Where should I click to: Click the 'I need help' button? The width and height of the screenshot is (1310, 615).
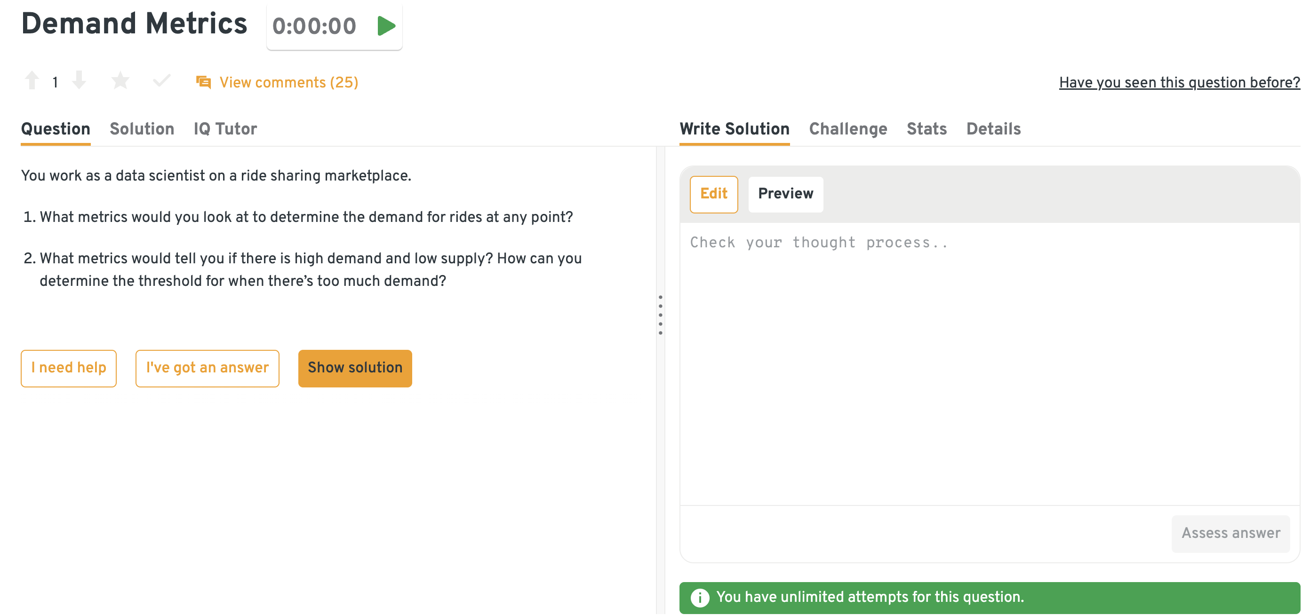coord(69,368)
